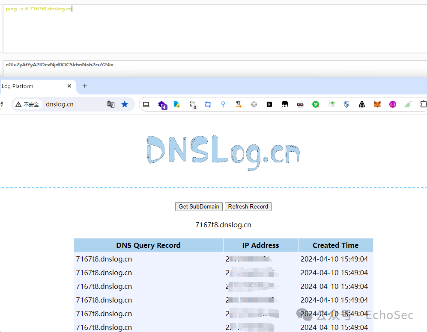Click the Refresh Record button
The image size is (427, 332).
(248, 206)
